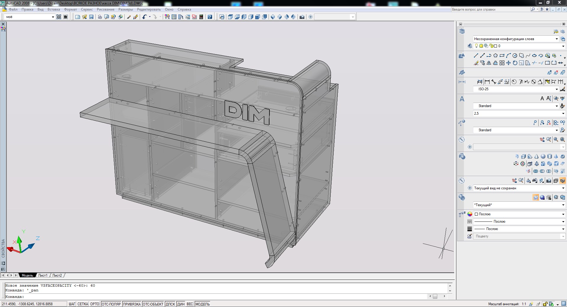
Task: Choose the Polygon drawing tool
Action: click(495, 55)
